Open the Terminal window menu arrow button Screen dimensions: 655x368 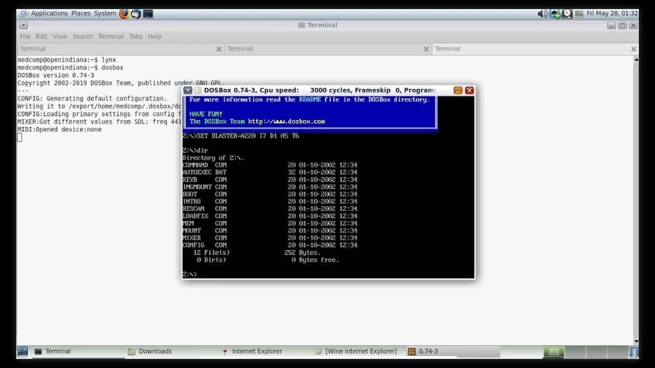coord(24,25)
